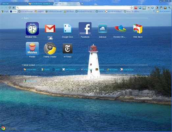The width and height of the screenshot is (172, 132).
Task: Open the EVA SAN Manager bookmark
Action: pyautogui.click(x=26, y=11)
